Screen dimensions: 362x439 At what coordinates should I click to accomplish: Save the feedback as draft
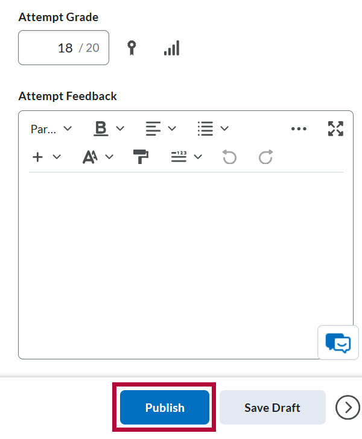pos(272,408)
